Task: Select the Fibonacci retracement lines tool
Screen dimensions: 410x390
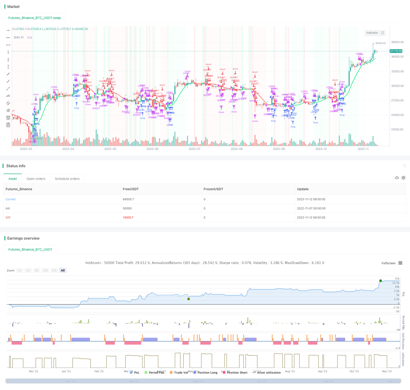Action: [8, 117]
